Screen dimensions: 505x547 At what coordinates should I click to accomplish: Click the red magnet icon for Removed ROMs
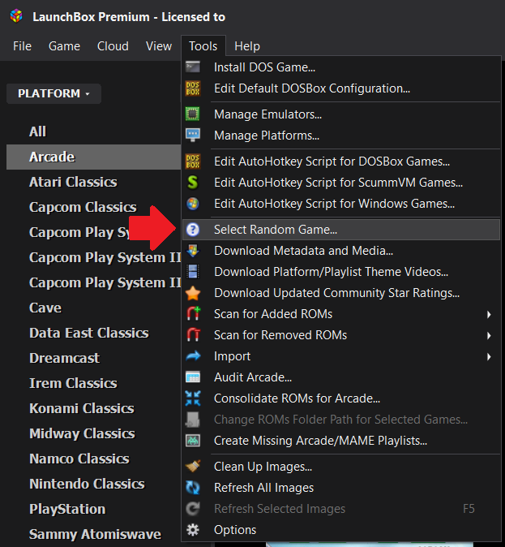194,335
